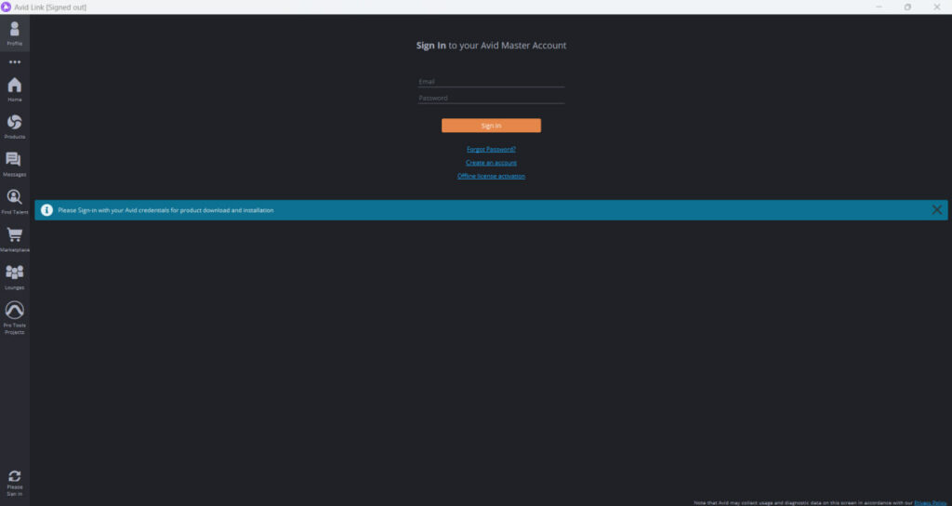Click the 'Please Sign-in with your Avid credentials' banner text
This screenshot has height=506, width=952.
165,210
